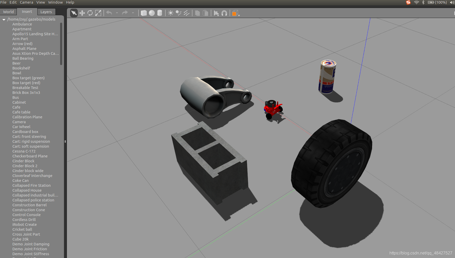Image resolution: width=455 pixels, height=258 pixels.
Task: Select Collapsed House from model list
Action: click(27, 190)
